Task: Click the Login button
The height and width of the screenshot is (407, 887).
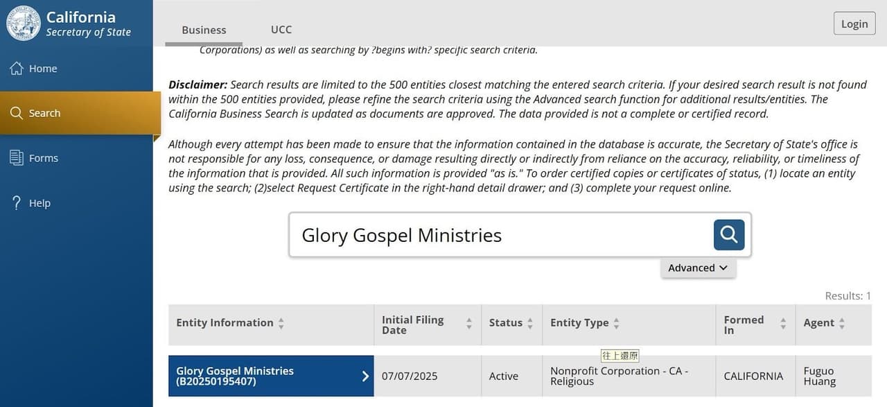Action: click(854, 24)
